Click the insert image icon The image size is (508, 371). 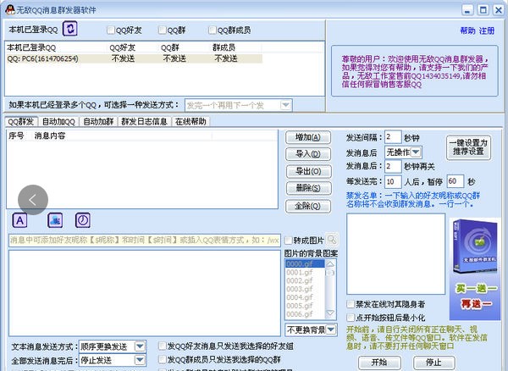[54, 219]
